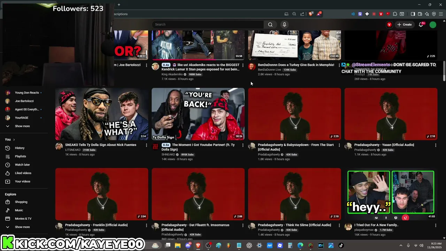Open File Explorer from the taskbar

[x=178, y=245]
